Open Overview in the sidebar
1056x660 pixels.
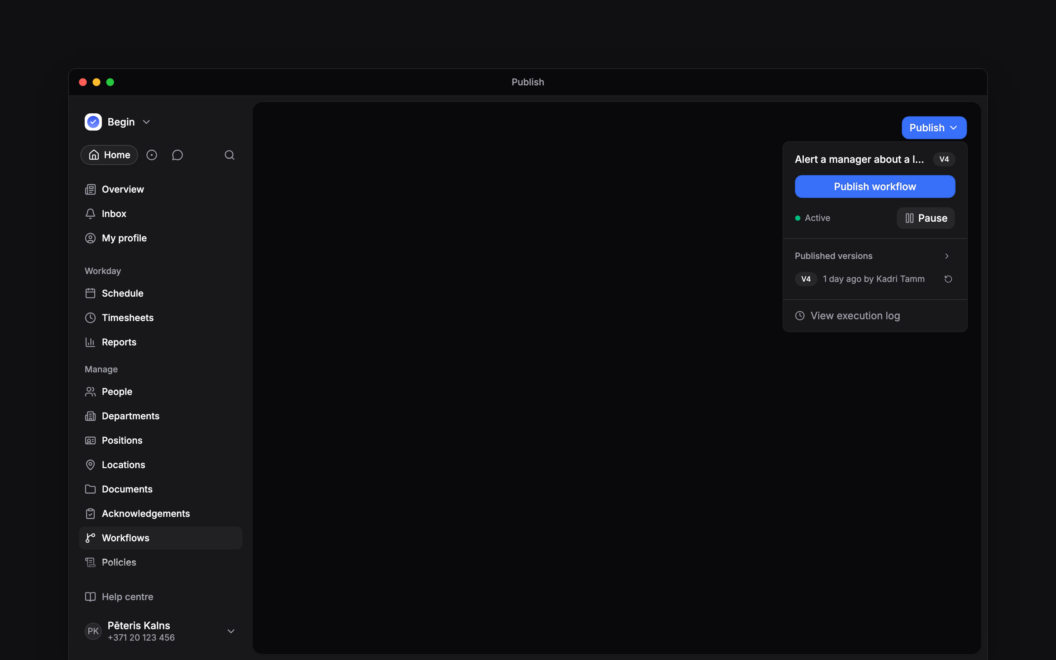tap(160, 189)
